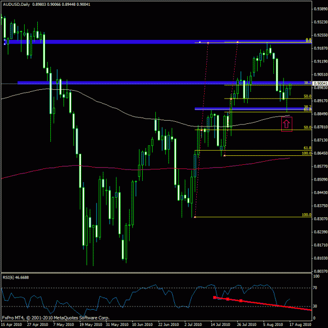Select the 50.0 Fibonacci label above 0.89170
Viewport: 328px width, 328px height.
pos(308,96)
